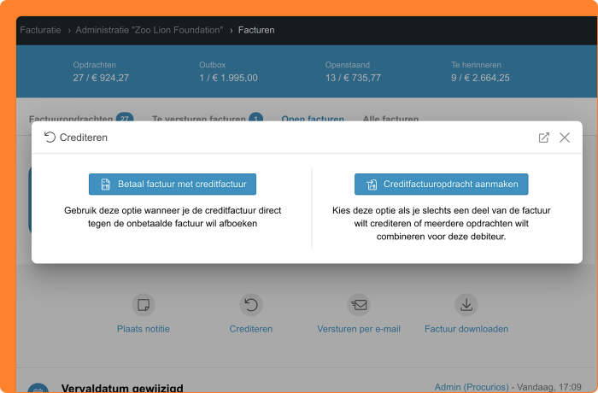Image resolution: width=598 pixels, height=393 pixels.
Task: Click the text 'Kies deze optie als je slechts een deel'
Action: (407, 211)
